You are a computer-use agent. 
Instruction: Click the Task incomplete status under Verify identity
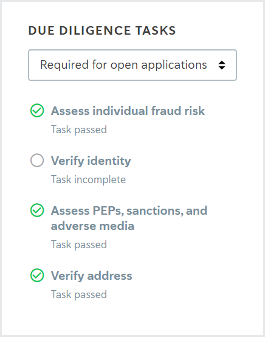[88, 179]
